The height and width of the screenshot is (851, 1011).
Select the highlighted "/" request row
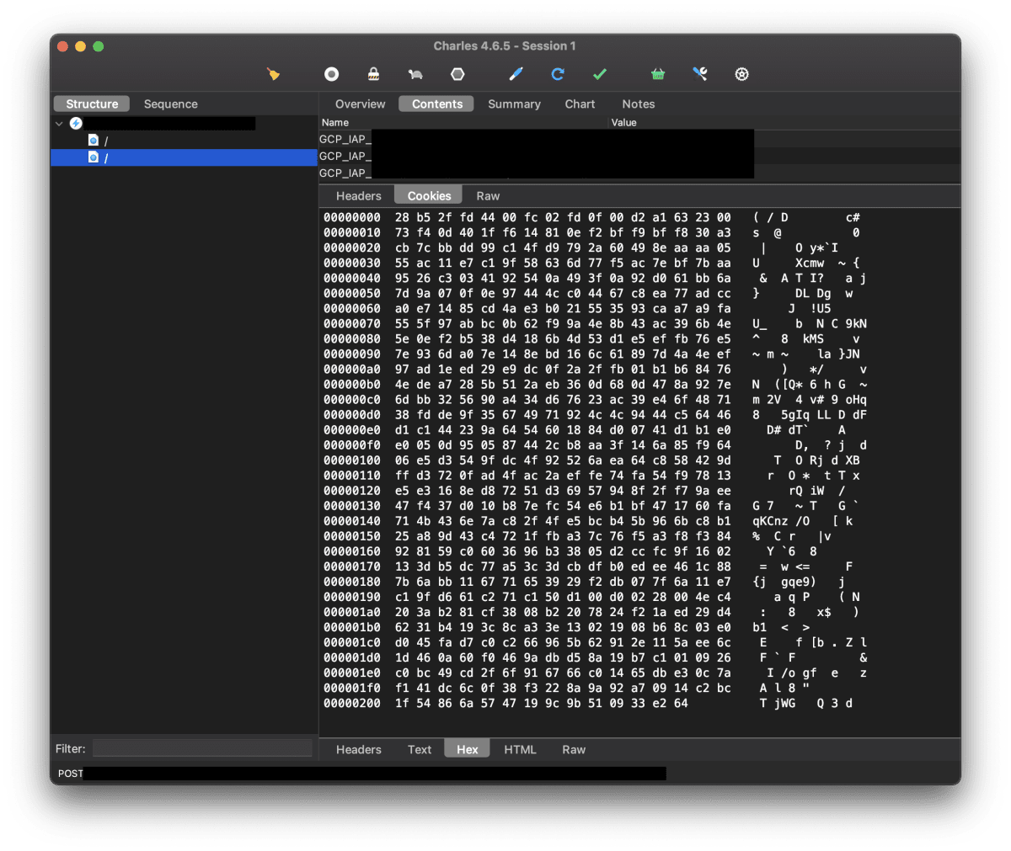click(x=184, y=157)
